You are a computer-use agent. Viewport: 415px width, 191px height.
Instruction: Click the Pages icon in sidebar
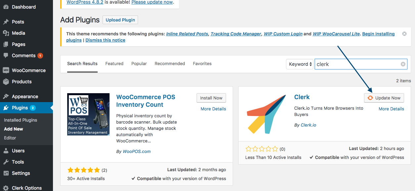[6, 44]
